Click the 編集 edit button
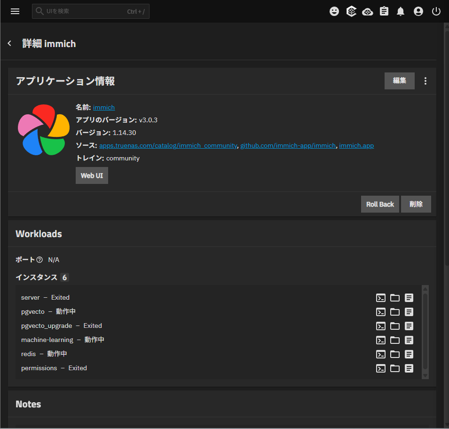This screenshot has height=429, width=449. [399, 81]
